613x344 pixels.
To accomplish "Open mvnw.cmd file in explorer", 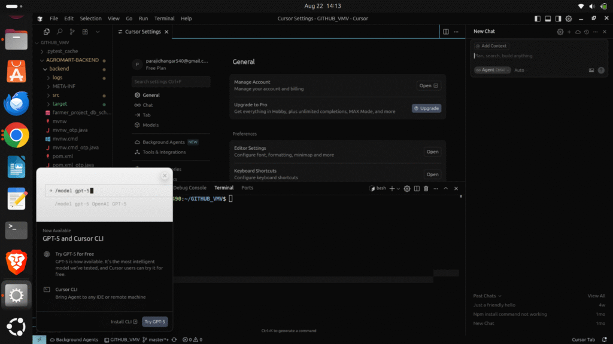I will click(x=65, y=139).
